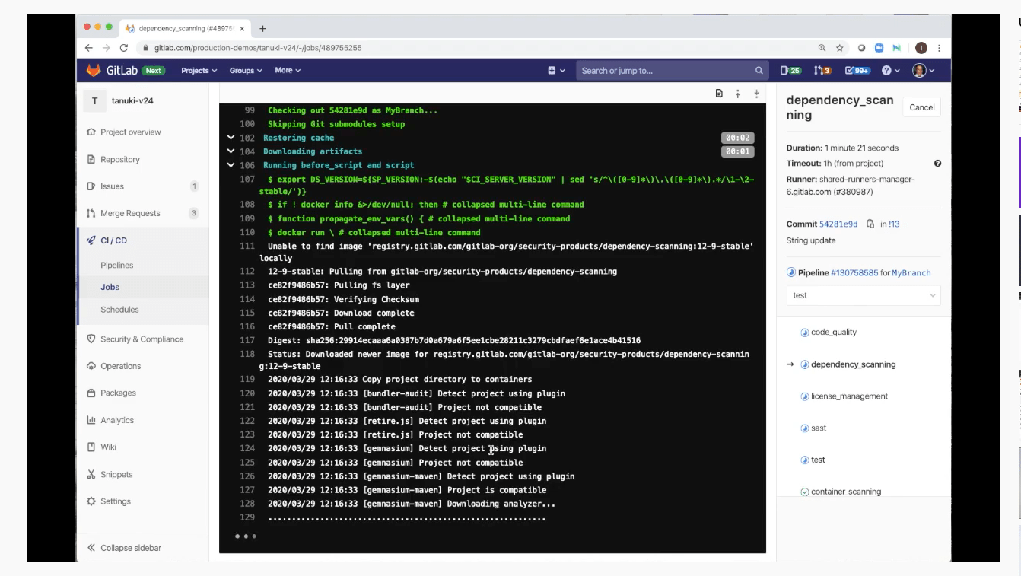The width and height of the screenshot is (1021, 576).
Task: Collapse the Restoring cache log section
Action: [x=231, y=138]
